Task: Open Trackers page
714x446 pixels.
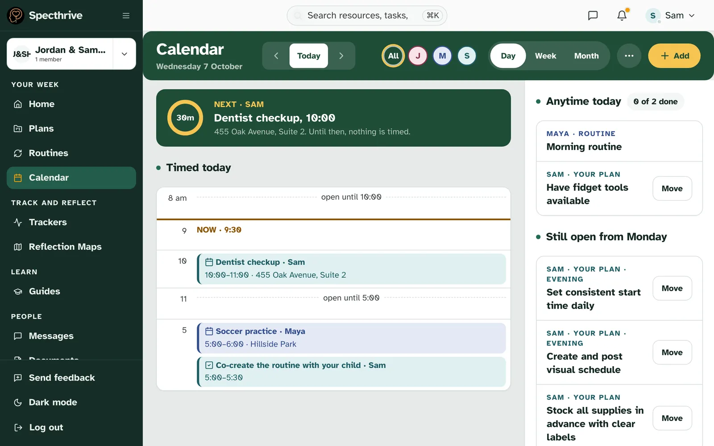Action: click(71, 222)
